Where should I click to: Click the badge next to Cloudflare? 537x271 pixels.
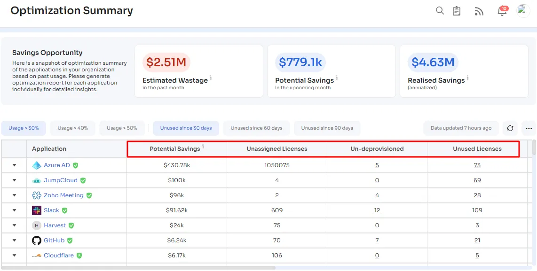79,256
